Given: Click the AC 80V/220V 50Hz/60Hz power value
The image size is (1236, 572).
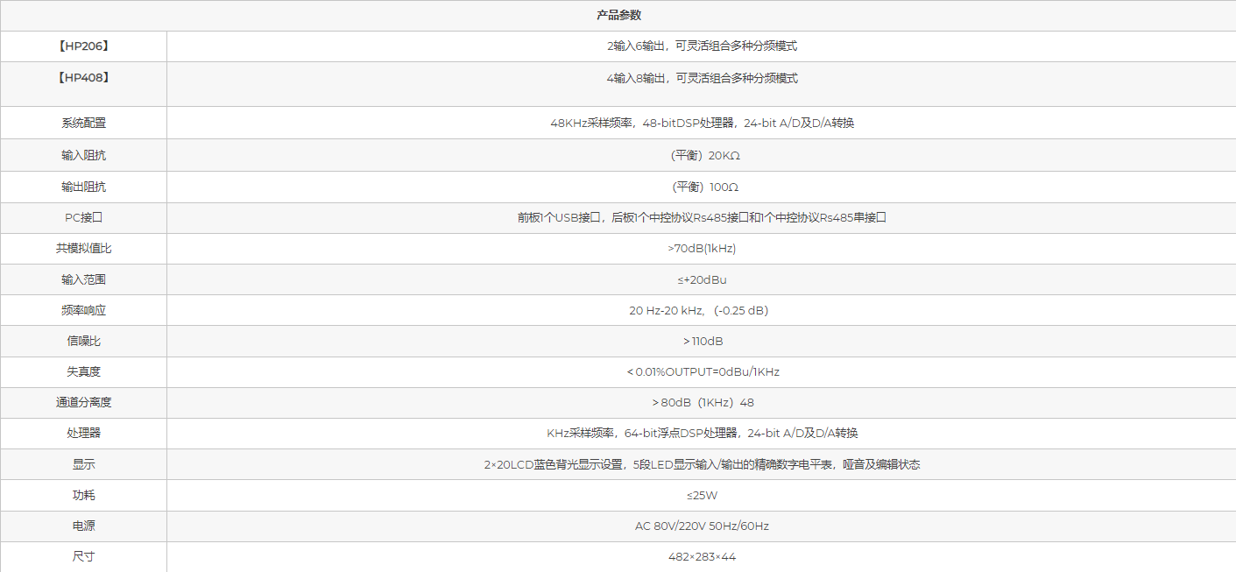Looking at the screenshot, I should click(702, 526).
